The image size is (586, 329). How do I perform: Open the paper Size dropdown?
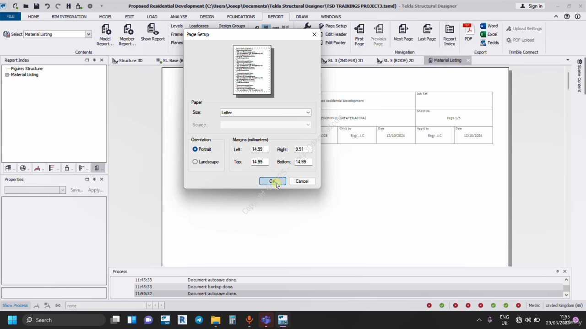coord(266,112)
